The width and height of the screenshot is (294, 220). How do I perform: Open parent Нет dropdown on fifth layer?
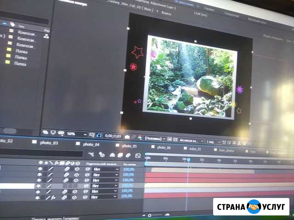coord(104,191)
